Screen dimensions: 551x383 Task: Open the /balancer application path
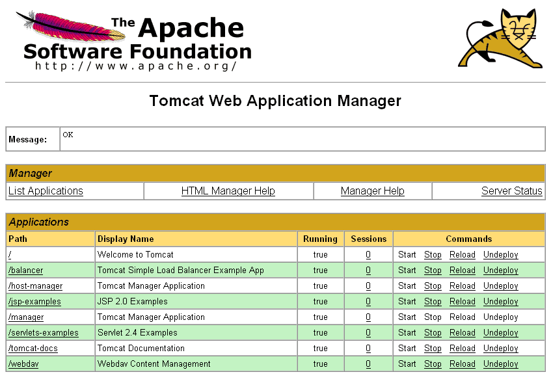(25, 271)
